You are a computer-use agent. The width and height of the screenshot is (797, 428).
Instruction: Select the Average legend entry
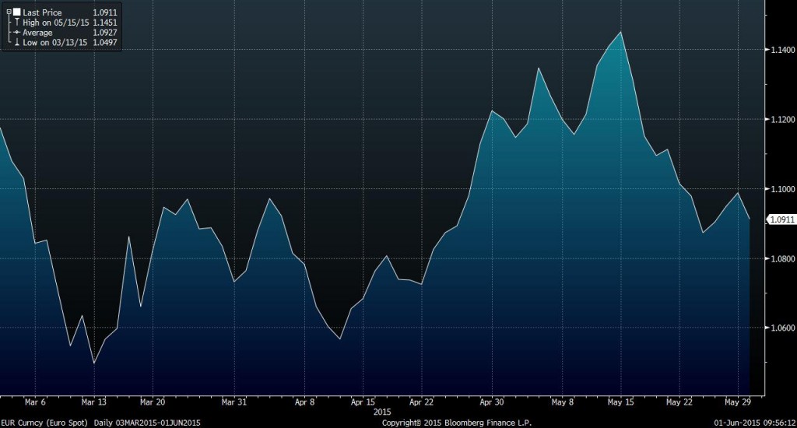pyautogui.click(x=37, y=33)
